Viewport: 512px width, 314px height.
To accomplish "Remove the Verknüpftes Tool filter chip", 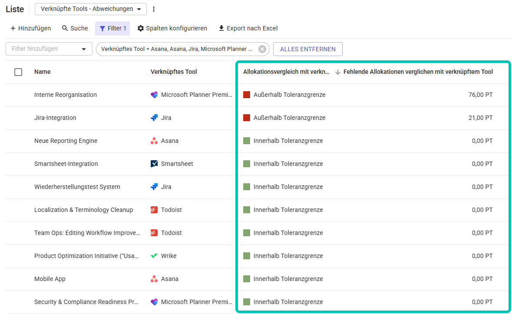I will [262, 49].
